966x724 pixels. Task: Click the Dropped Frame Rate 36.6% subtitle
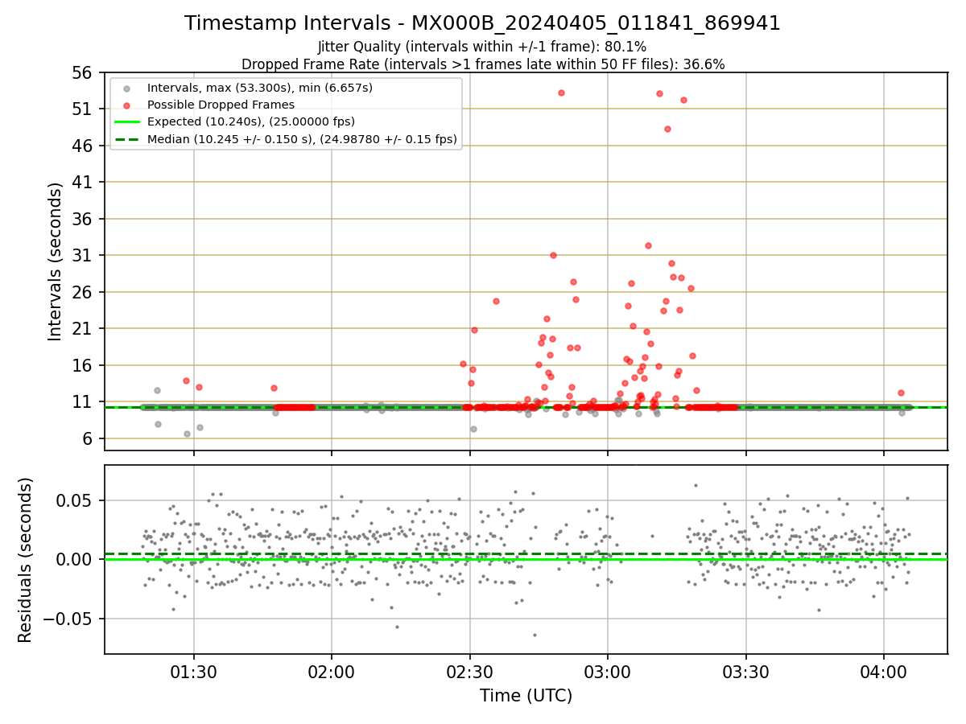pyautogui.click(x=483, y=64)
